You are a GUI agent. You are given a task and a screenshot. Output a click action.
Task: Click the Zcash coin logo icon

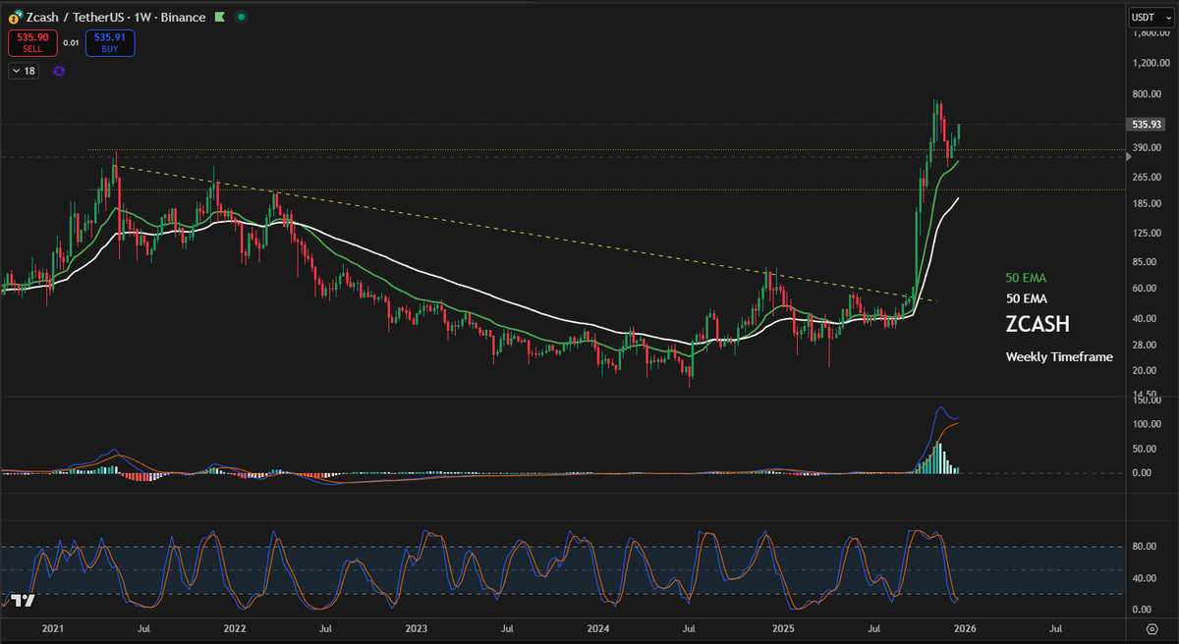click(13, 17)
